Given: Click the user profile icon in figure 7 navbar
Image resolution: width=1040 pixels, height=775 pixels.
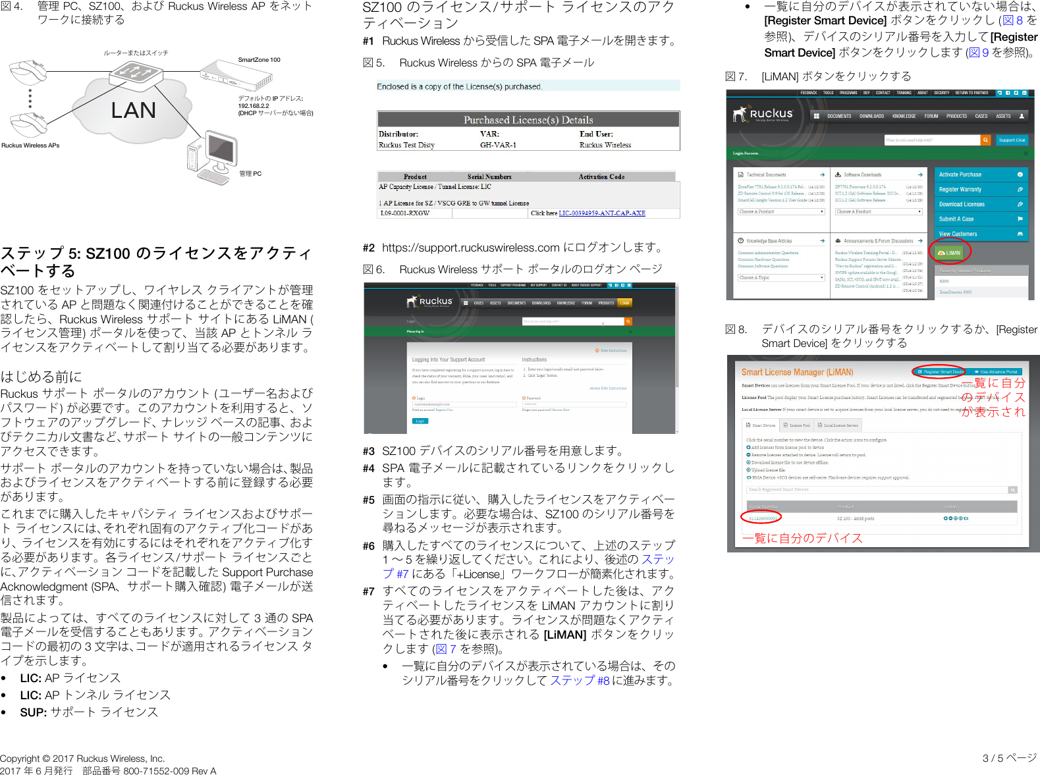Looking at the screenshot, I should 1022,116.
